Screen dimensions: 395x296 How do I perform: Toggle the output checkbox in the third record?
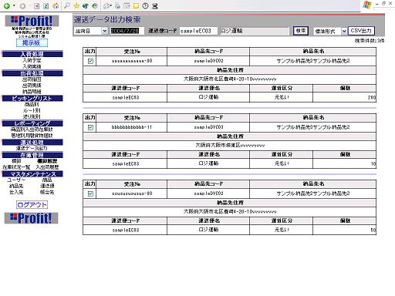(x=90, y=193)
